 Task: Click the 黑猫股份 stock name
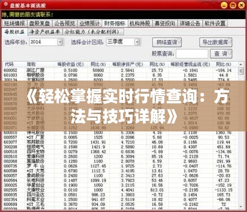[x=36, y=161]
